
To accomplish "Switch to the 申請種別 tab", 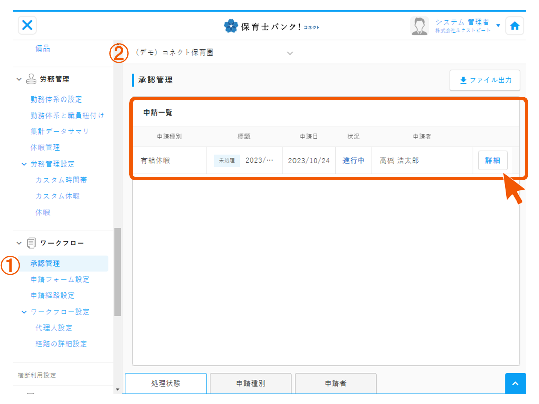I will [251, 383].
